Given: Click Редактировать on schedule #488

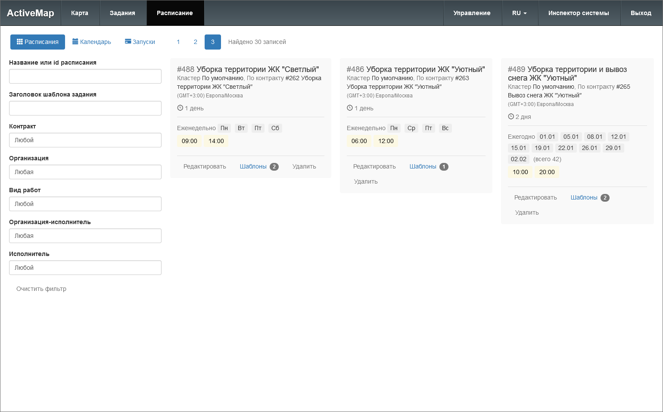Looking at the screenshot, I should (x=205, y=166).
